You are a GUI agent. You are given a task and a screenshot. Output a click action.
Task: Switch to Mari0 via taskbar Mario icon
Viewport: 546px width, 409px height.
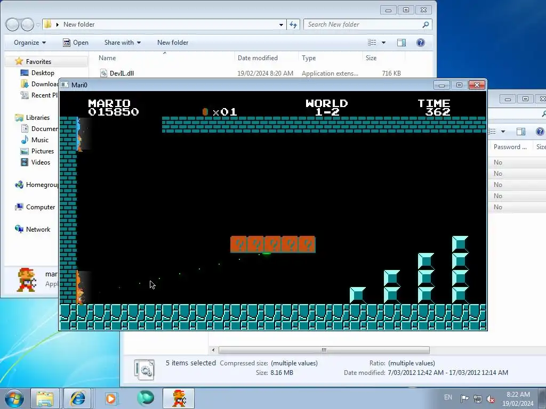[179, 398]
